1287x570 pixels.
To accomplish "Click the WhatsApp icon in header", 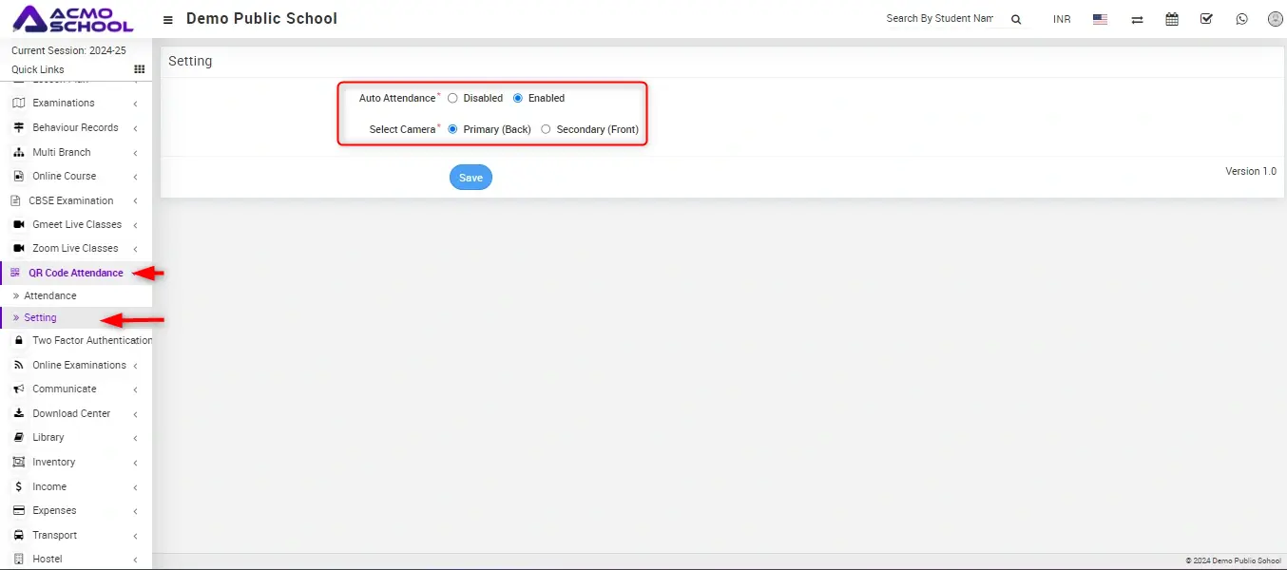I will [1241, 19].
